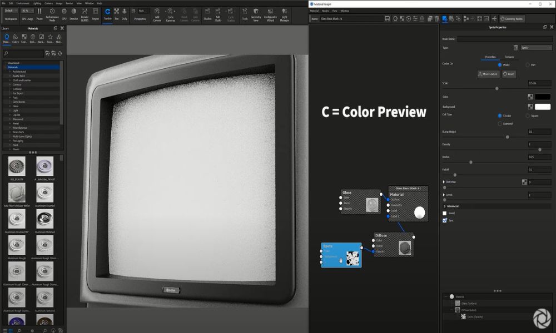The height and width of the screenshot is (333, 556).
Task: Open the Nodes menu in Material Graph
Action: click(x=325, y=11)
